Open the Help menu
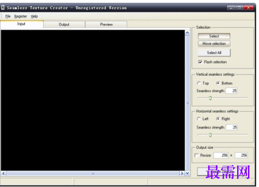This screenshot has height=187, width=259. pos(34,16)
